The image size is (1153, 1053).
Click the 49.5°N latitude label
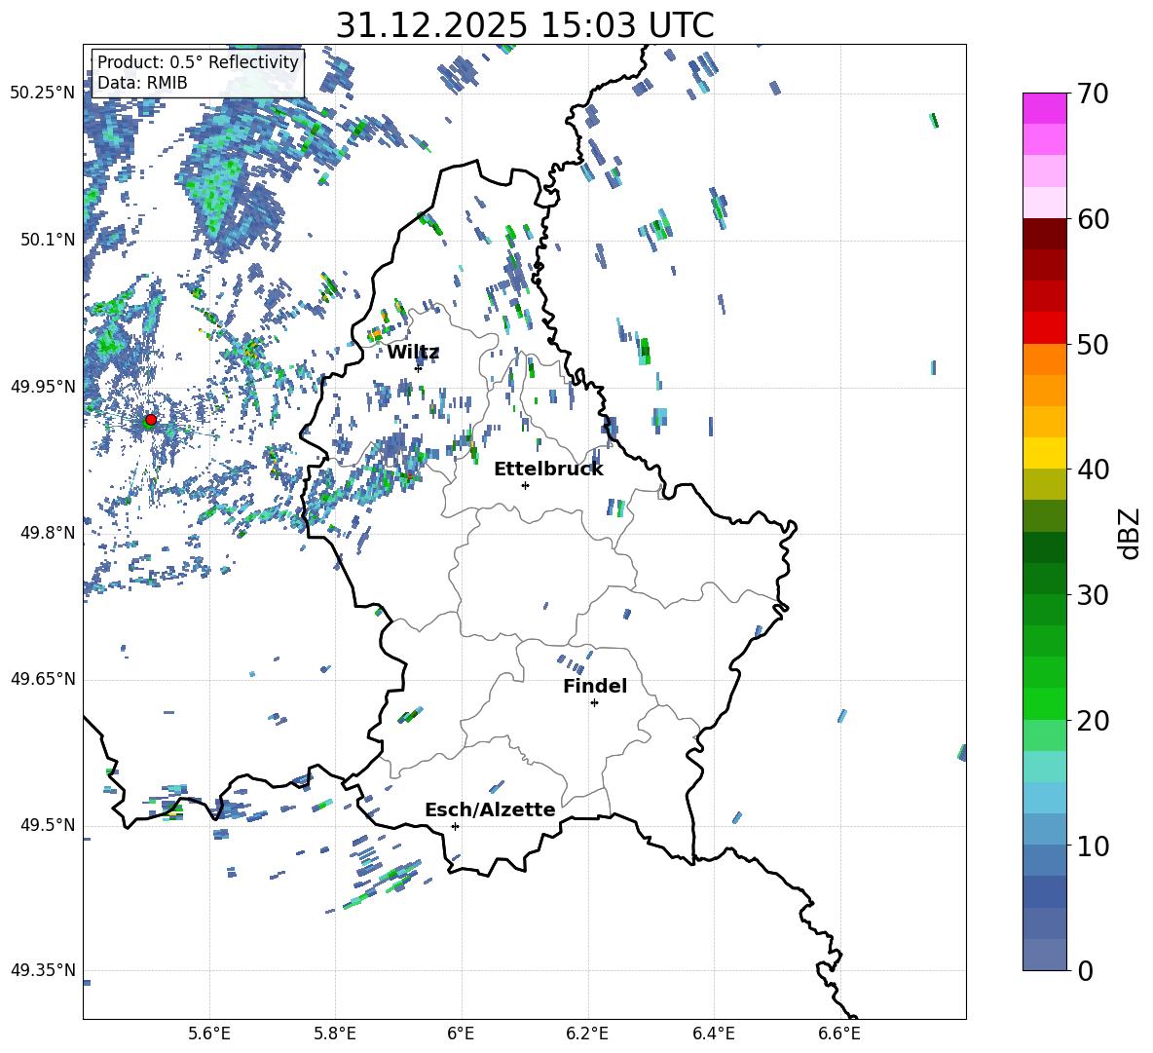coord(48,825)
